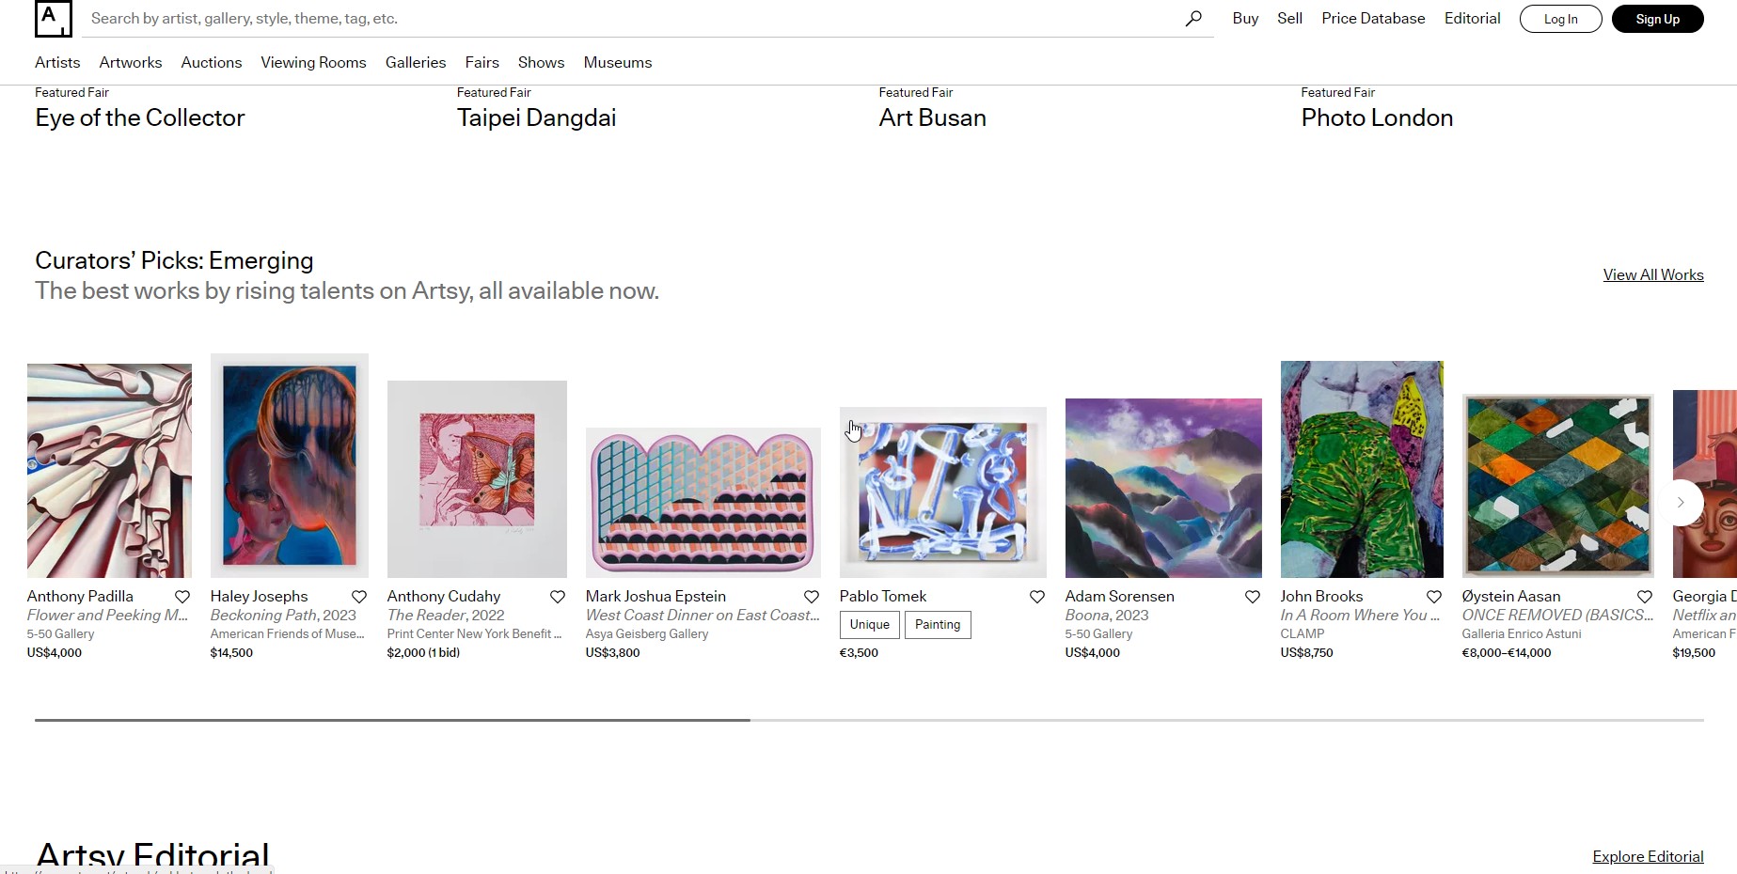Image resolution: width=1737 pixels, height=874 pixels.
Task: Go to Price Database
Action: (1373, 19)
